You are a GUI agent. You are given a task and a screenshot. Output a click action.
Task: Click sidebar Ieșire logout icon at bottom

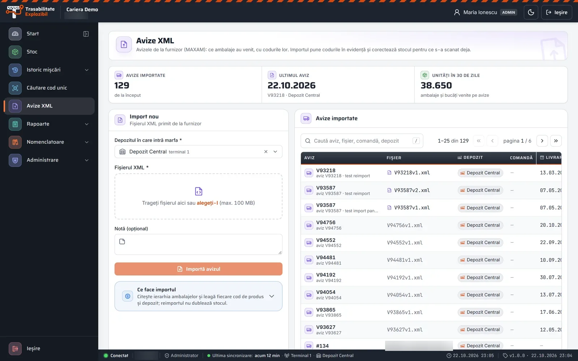(15, 348)
